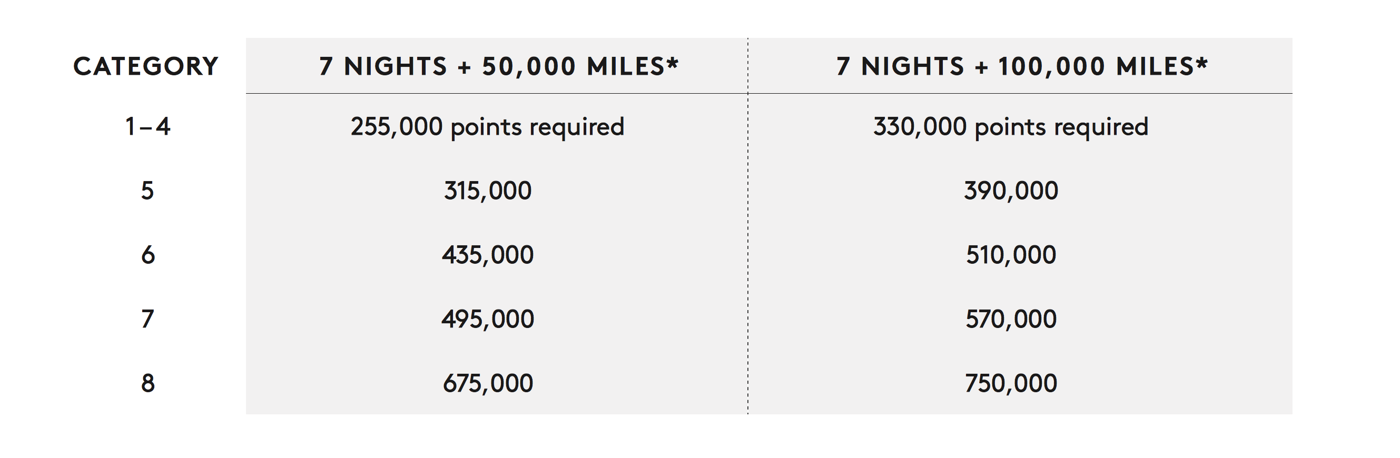Select the 7 Nights + 100,000 Miles header
The width and height of the screenshot is (1400, 458).
click(x=1022, y=66)
